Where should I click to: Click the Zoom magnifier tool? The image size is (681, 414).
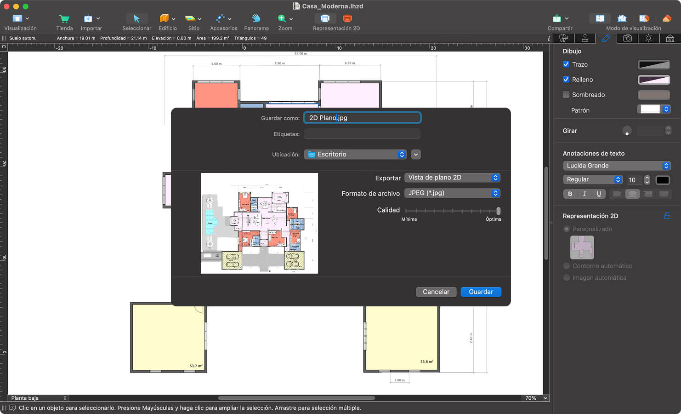282,18
